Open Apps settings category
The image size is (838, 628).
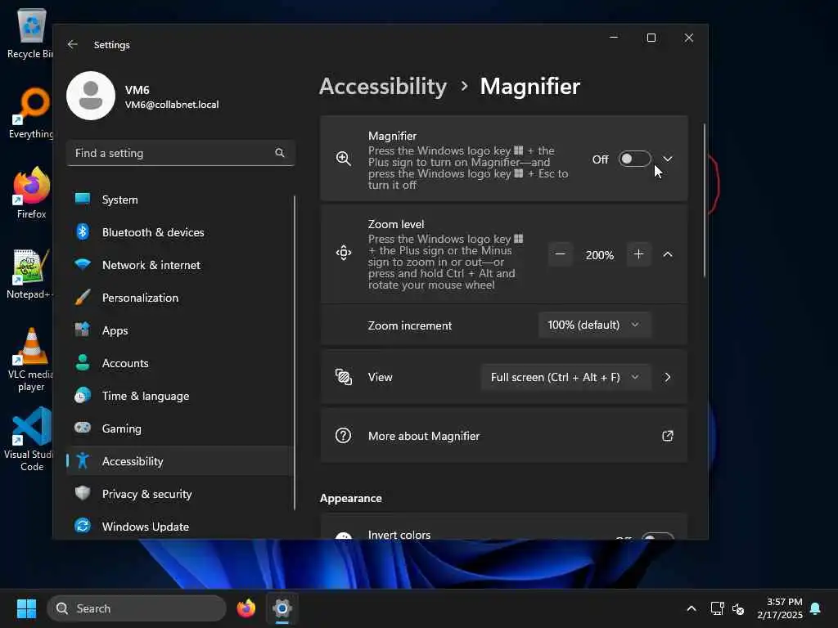(x=180, y=330)
